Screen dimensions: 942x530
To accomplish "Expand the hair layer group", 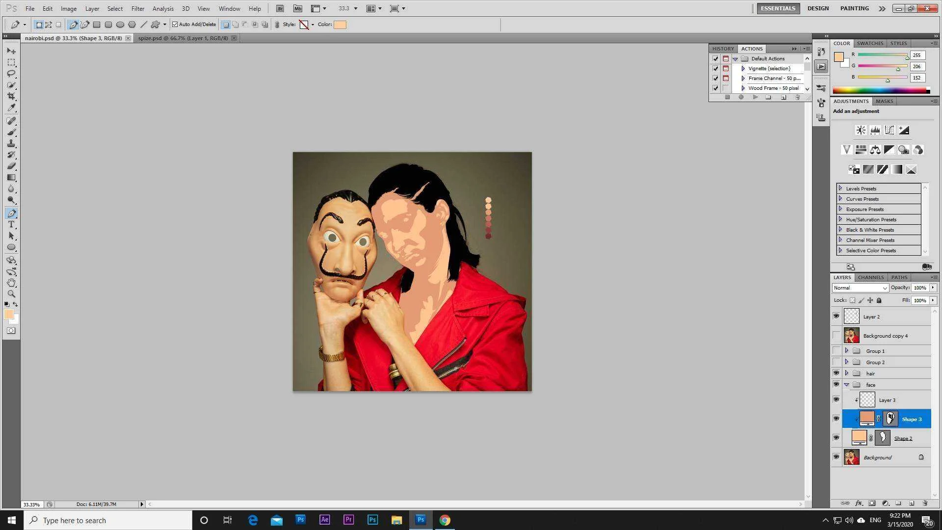I will [x=846, y=373].
